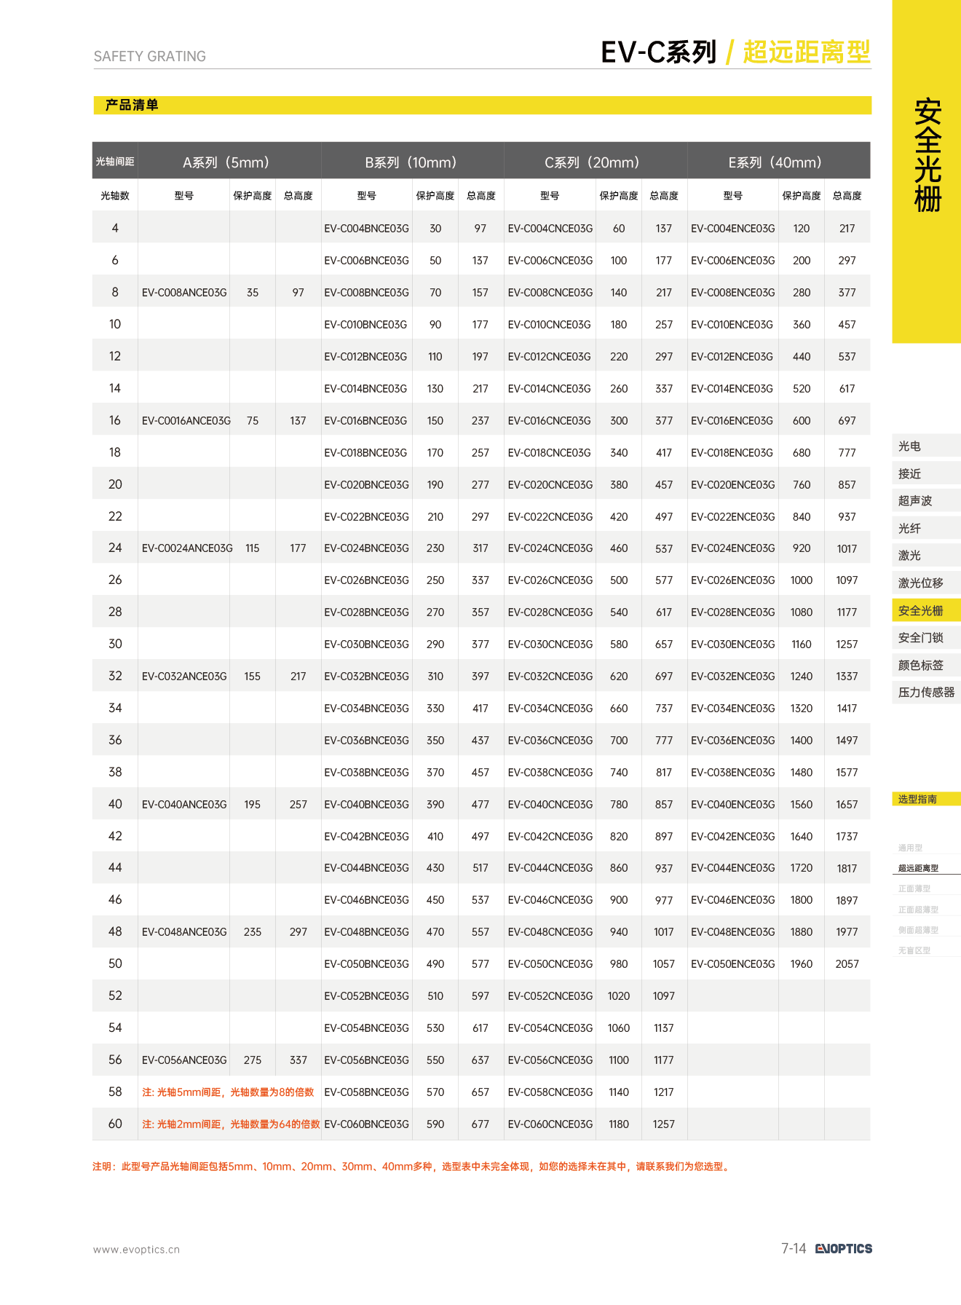
Task: Click the 光轴数 header cell
Action: (115, 196)
